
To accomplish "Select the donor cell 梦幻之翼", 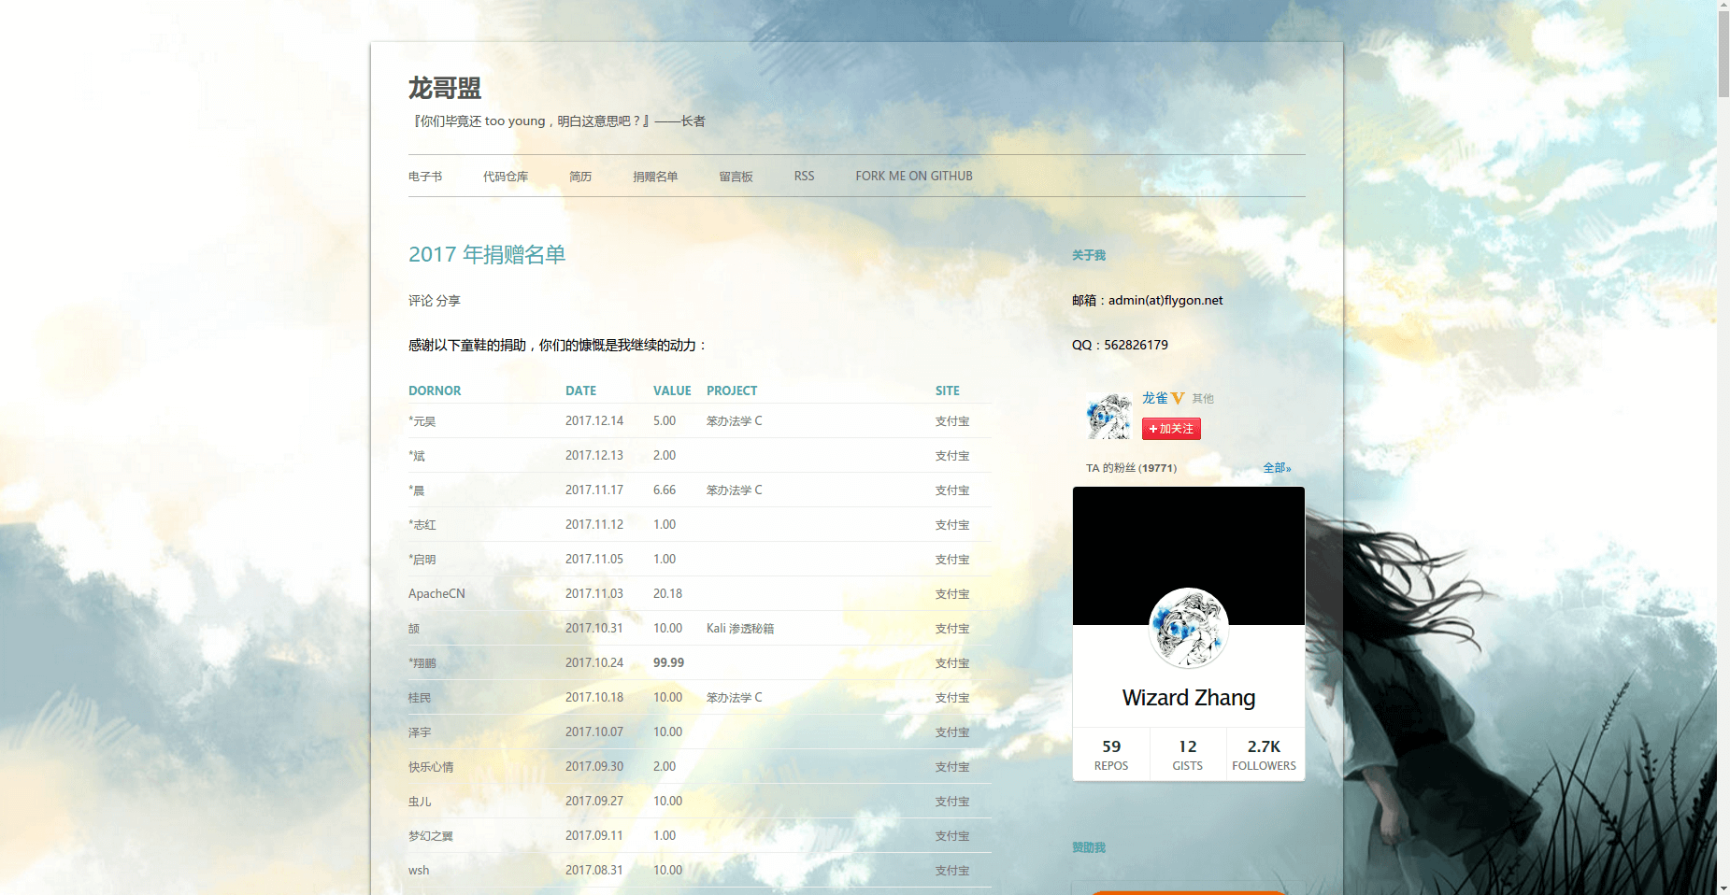I will click(x=431, y=836).
